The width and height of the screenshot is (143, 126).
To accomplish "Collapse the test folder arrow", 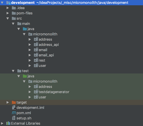I will point(13,71).
